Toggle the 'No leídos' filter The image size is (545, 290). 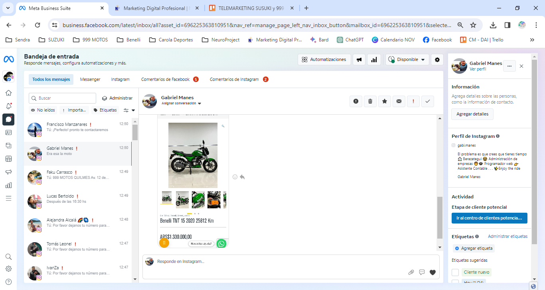pyautogui.click(x=43, y=110)
